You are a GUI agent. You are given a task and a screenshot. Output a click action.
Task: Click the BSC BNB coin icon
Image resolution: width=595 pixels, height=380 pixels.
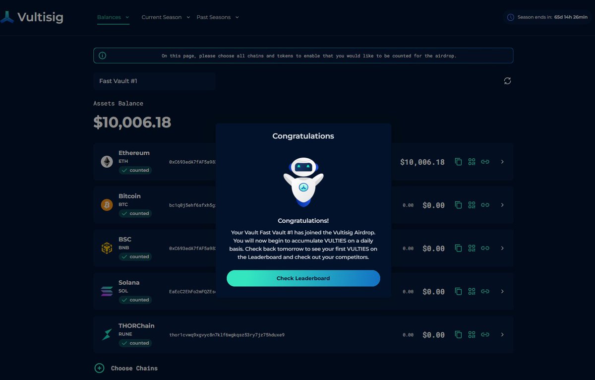pyautogui.click(x=107, y=248)
